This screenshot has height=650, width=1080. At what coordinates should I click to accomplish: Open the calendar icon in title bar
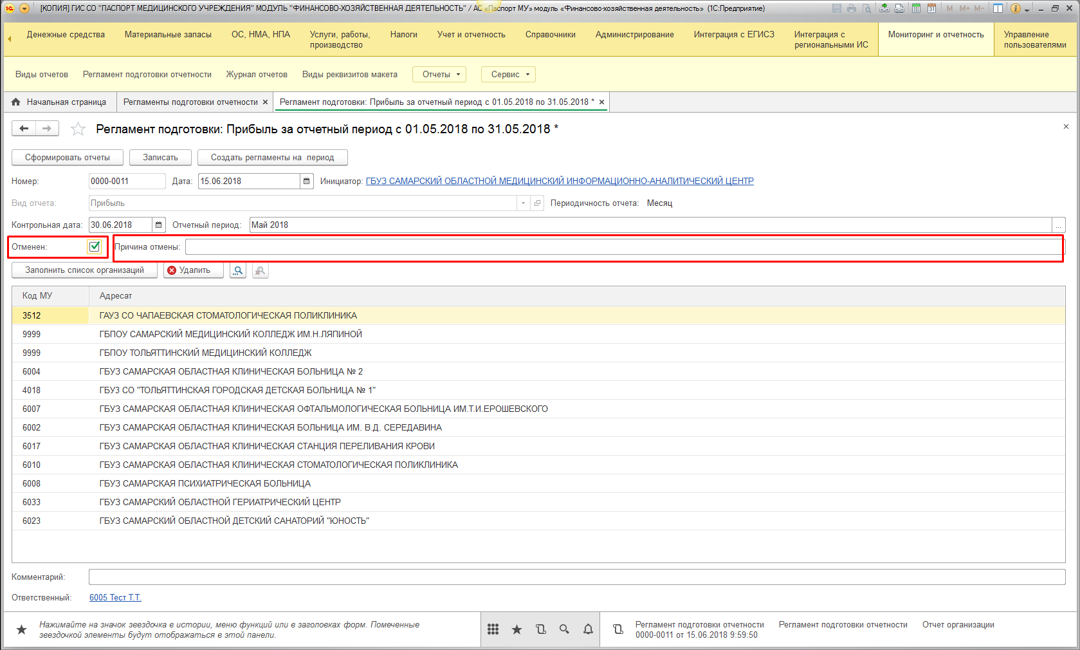point(931,8)
